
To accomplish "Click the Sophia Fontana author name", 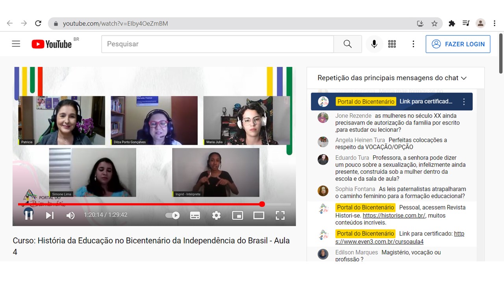I will (355, 189).
